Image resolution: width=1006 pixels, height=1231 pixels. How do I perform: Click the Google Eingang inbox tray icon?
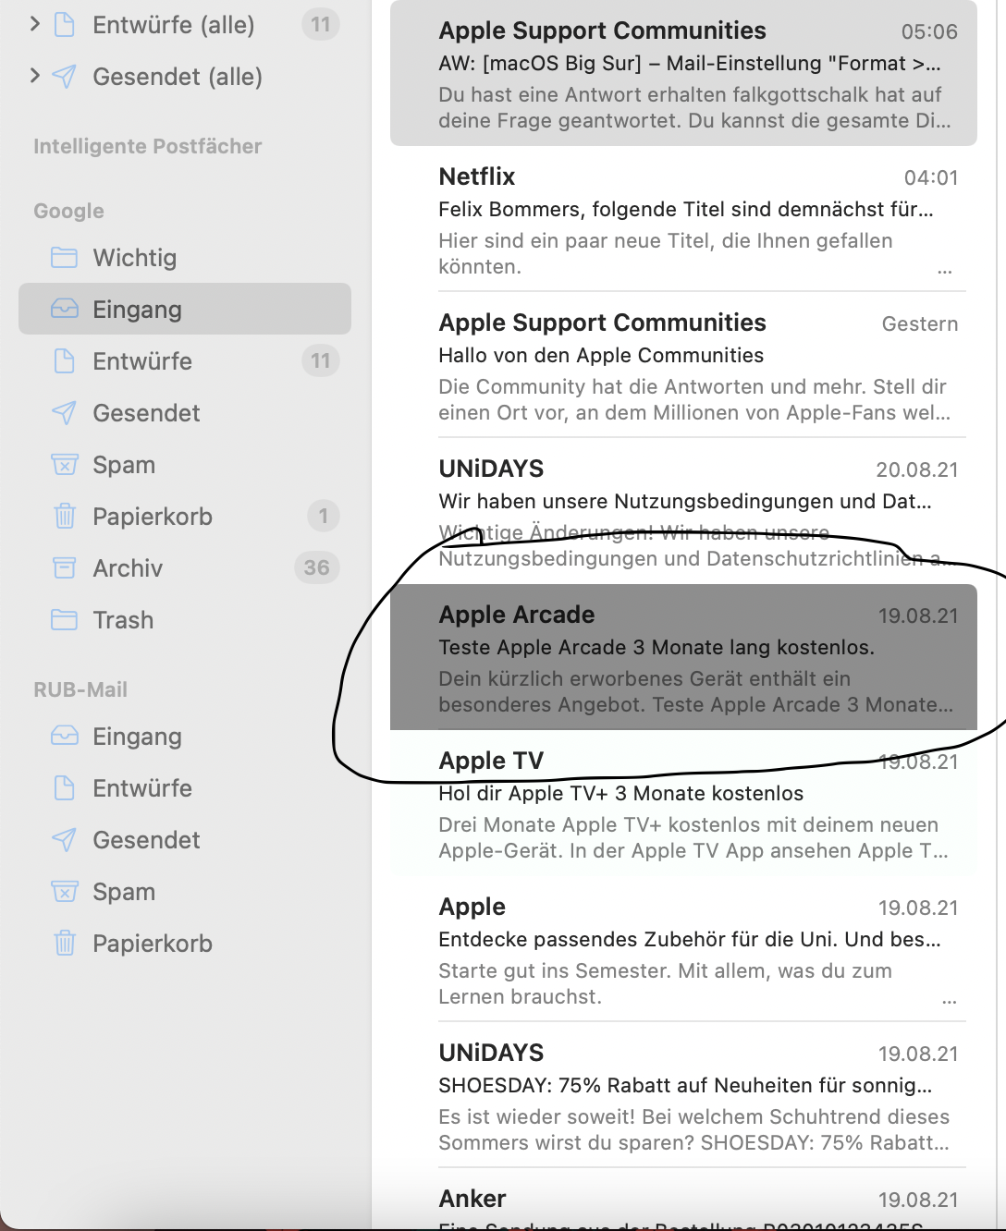64,310
